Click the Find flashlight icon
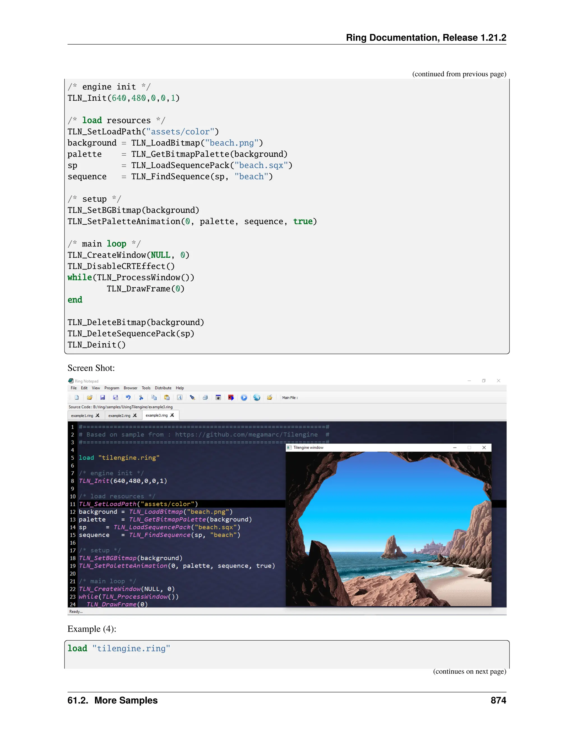The height and width of the screenshot is (743, 574). click(193, 397)
